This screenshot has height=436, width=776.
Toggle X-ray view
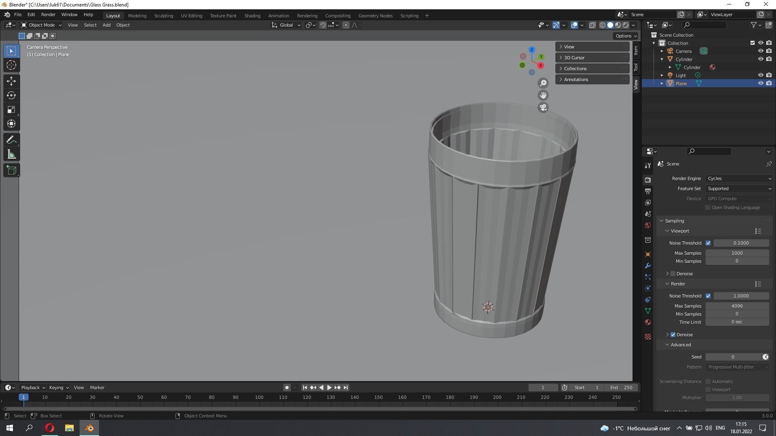click(592, 25)
